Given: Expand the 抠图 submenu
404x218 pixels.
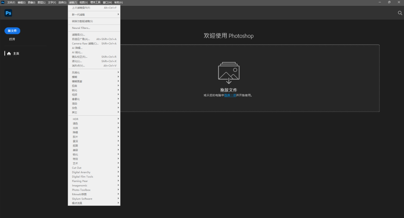Looking at the screenshot, I should pyautogui.click(x=94, y=145).
